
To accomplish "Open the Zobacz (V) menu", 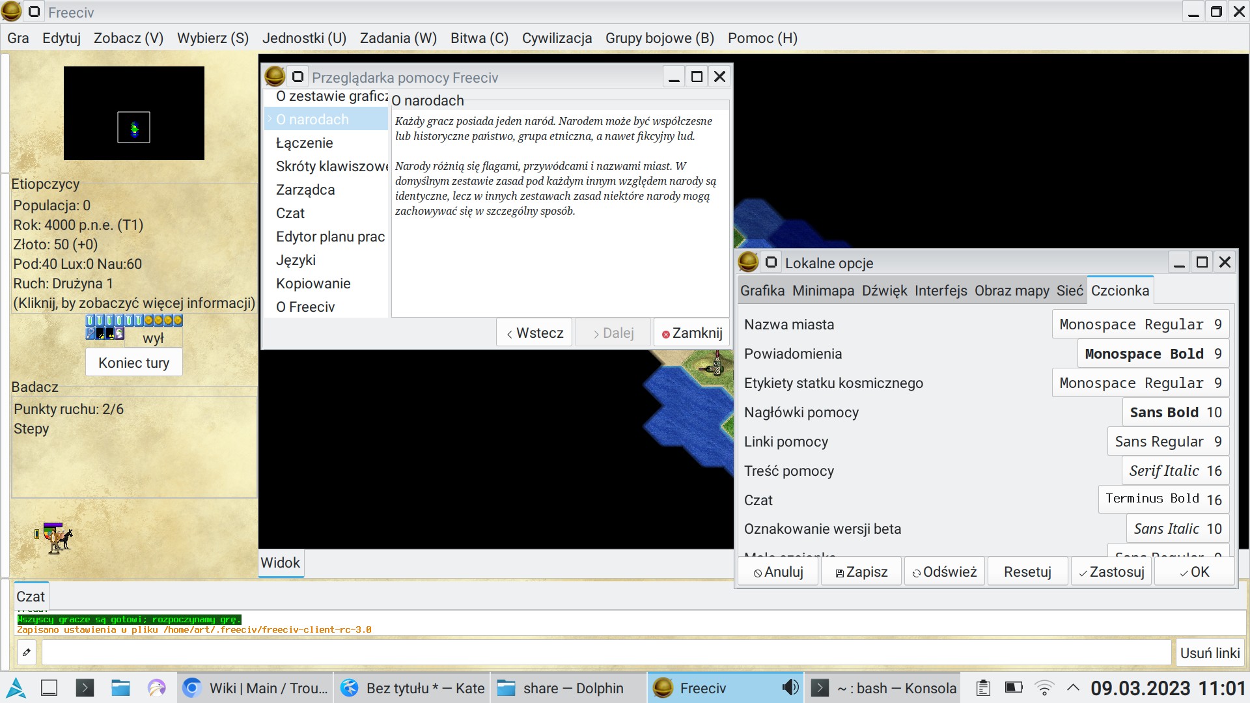I will click(129, 38).
